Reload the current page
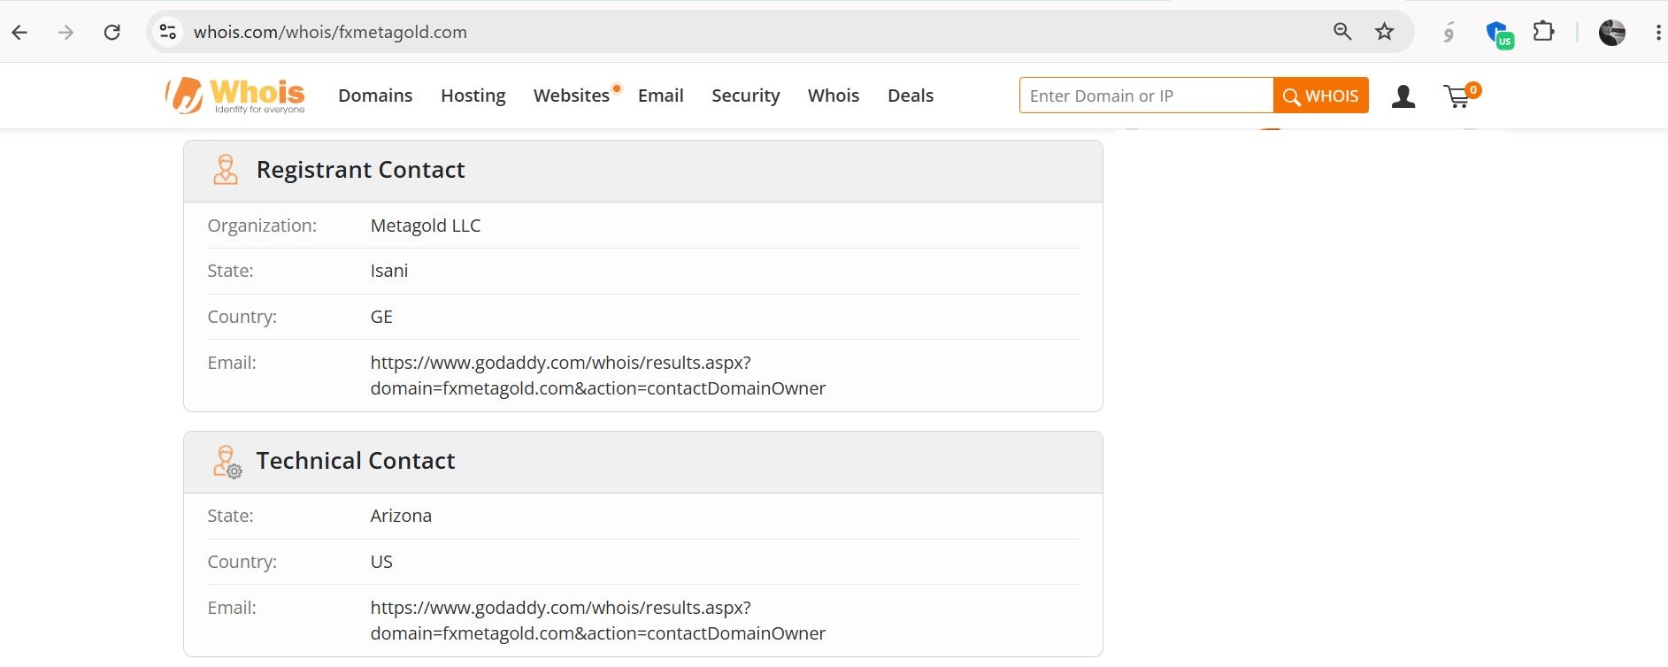Viewport: 1668px width, 667px height. (111, 33)
